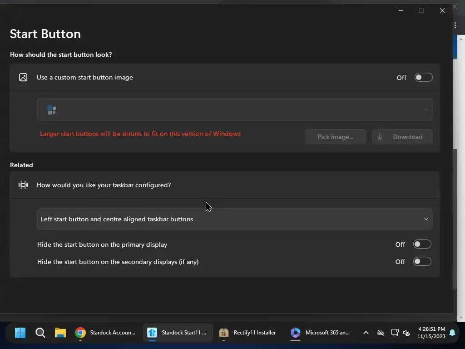Click the OneDrive cloud tray icon
This screenshot has width=465, height=349.
pyautogui.click(x=381, y=333)
